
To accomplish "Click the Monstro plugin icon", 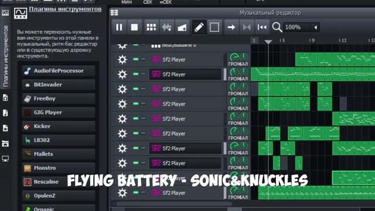I will coord(28,168).
